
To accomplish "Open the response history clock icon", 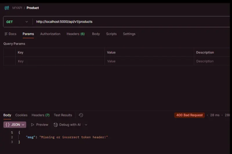I will point(81,115).
